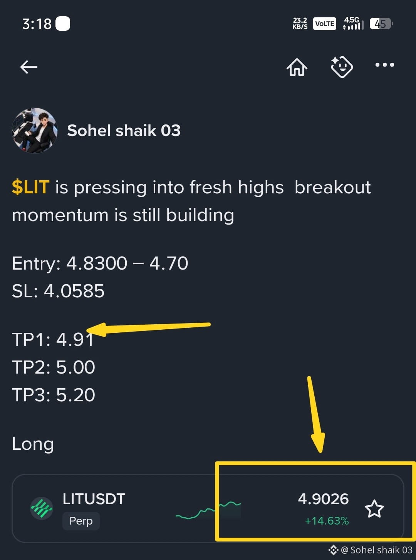This screenshot has width=416, height=560.
Task: Tap the battery indicator in status bar
Action: [381, 23]
